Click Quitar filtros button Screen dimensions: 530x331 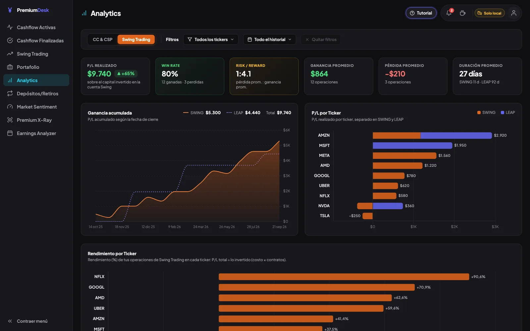pos(321,39)
